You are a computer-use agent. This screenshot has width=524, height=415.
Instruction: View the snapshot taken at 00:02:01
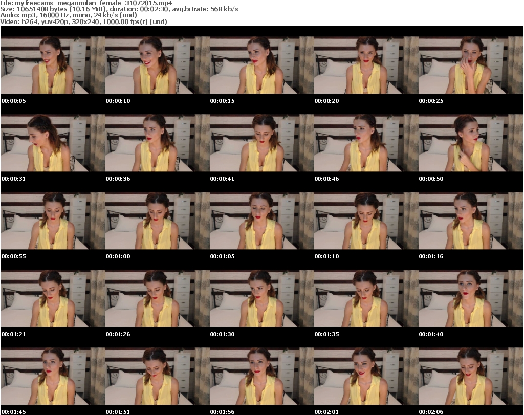tap(366, 377)
